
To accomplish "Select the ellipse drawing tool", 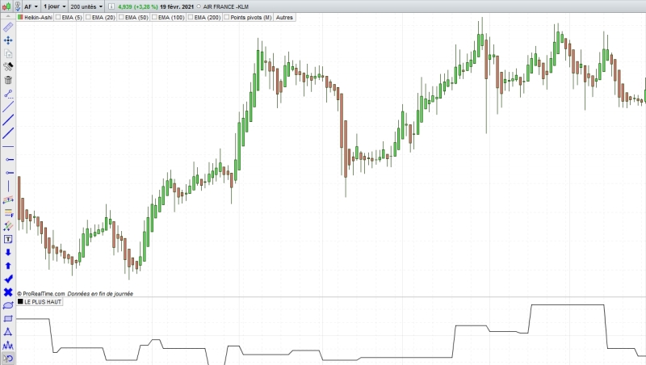I will 8,305.
